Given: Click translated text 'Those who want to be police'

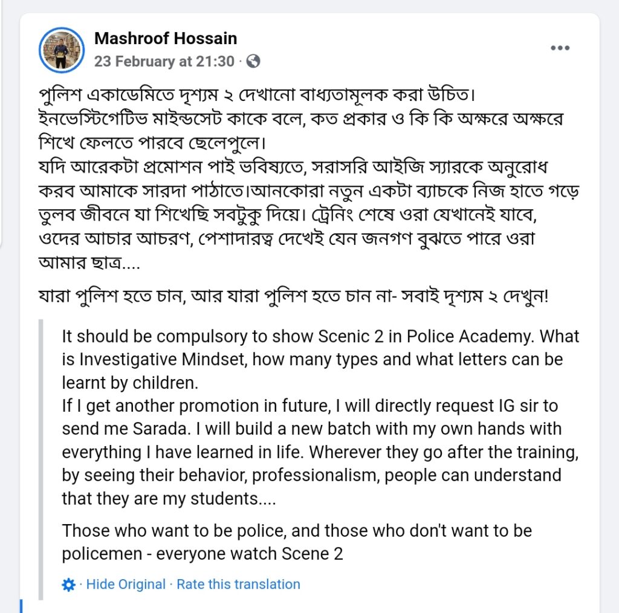Looking at the screenshot, I should pos(173,531).
